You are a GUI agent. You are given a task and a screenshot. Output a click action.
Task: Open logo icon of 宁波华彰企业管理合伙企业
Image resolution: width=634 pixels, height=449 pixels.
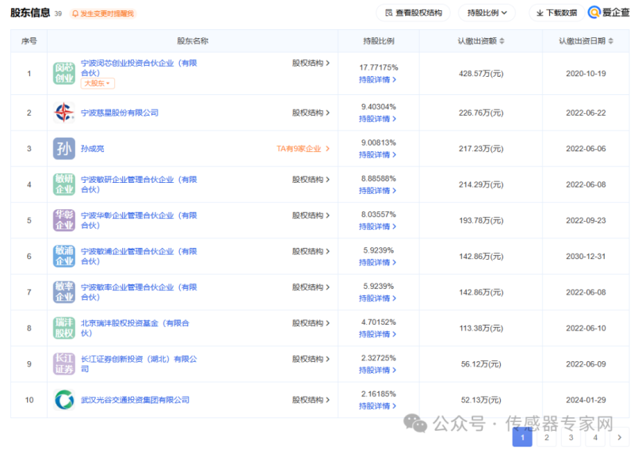(64, 220)
